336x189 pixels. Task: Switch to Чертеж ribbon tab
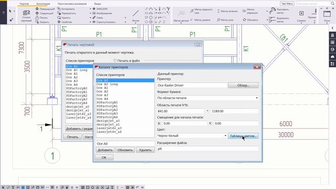(x=24, y=4)
